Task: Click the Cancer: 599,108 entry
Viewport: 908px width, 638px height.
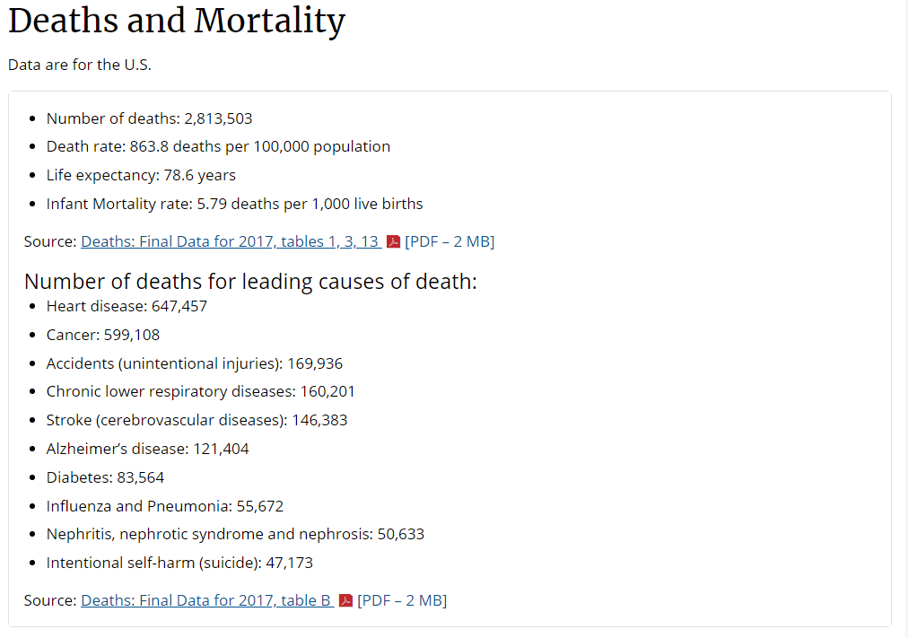Action: click(x=103, y=335)
